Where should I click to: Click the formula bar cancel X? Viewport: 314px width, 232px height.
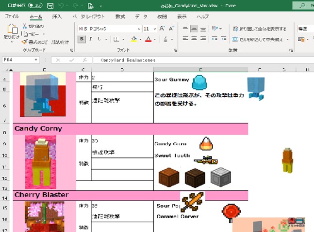58,60
